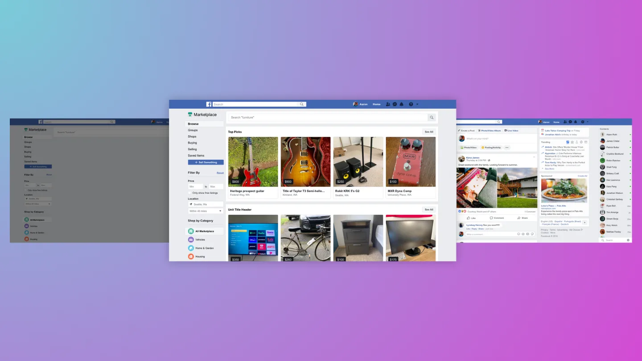Viewport: 642px width, 361px height.
Task: Open the Notifications bell icon
Action: 401,104
